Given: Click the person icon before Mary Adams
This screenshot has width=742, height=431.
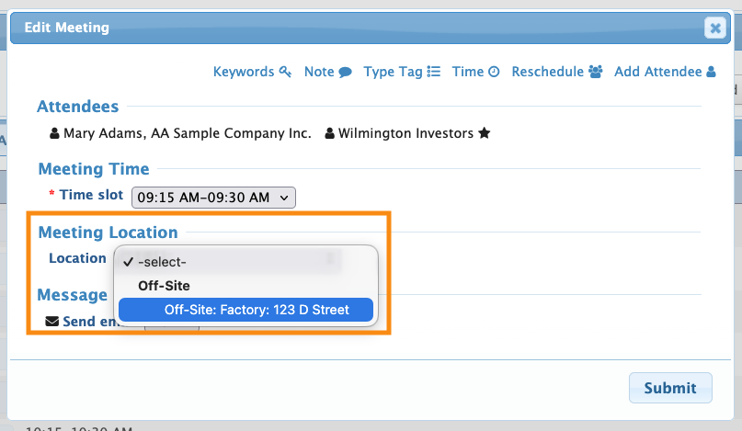Looking at the screenshot, I should (54, 133).
